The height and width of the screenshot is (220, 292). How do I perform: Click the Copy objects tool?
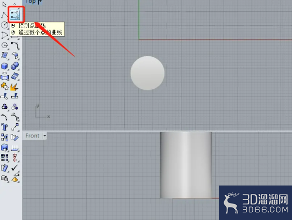(x=4, y=137)
